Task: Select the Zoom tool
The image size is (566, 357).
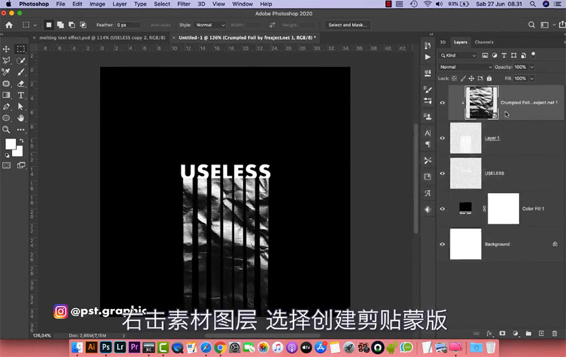Action: [6, 129]
